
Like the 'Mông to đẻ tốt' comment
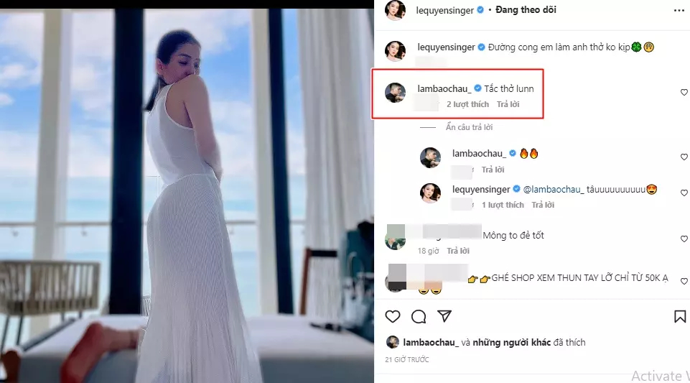(684, 239)
